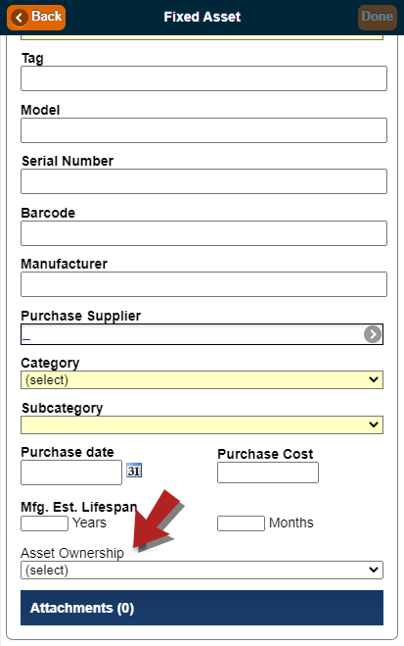Click into the Model field
This screenshot has width=404, height=646.
[x=203, y=130]
